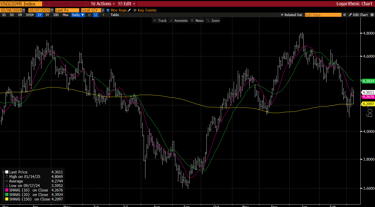Click the 'Last Price' legend label
Screen dimensions: 375x207
[x=18, y=172]
